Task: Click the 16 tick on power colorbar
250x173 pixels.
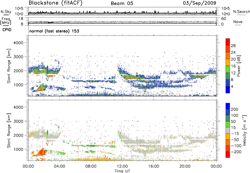Action: pos(233,66)
